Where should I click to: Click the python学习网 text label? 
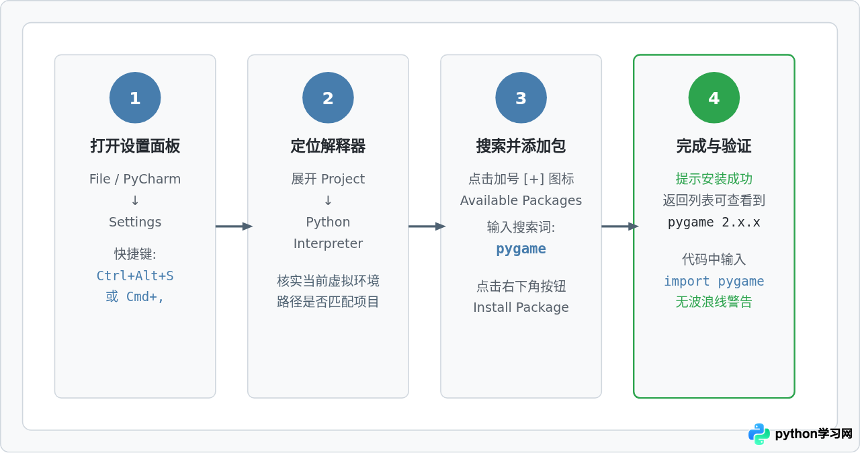pyautogui.click(x=813, y=434)
